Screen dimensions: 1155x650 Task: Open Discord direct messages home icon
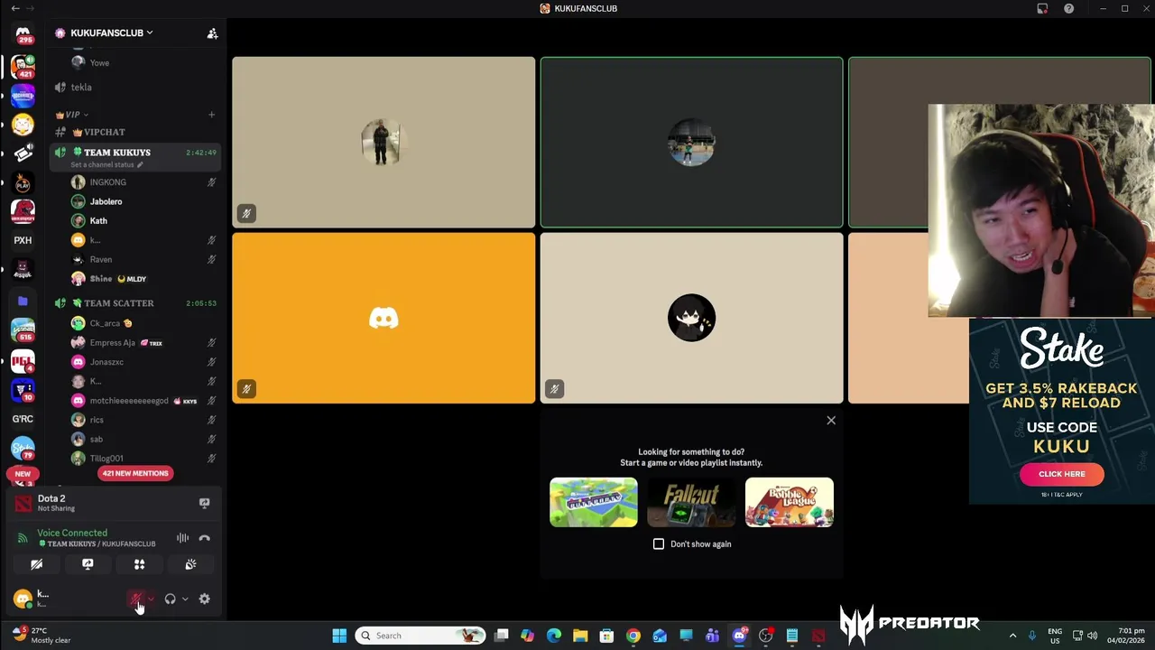[x=23, y=34]
